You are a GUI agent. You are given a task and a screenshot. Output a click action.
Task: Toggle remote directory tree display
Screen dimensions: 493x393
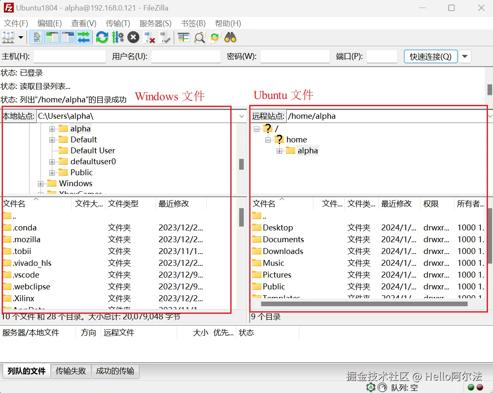(x=68, y=37)
